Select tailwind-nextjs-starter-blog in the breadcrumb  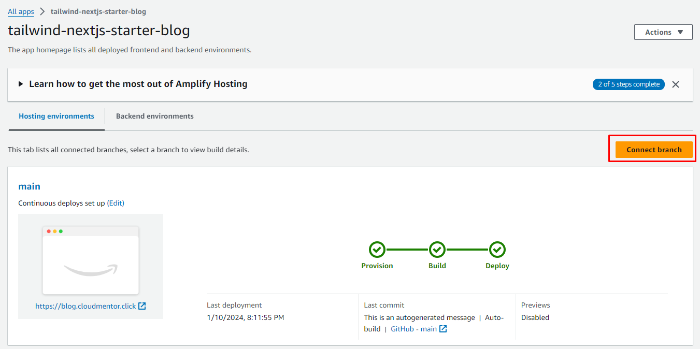click(x=98, y=11)
